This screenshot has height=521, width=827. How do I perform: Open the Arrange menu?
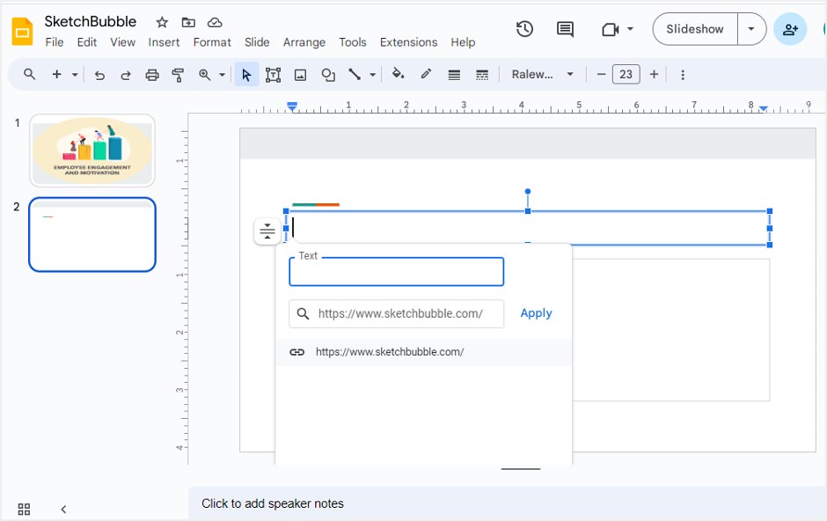pyautogui.click(x=304, y=42)
